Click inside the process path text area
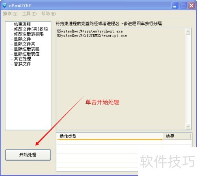 point(121,79)
